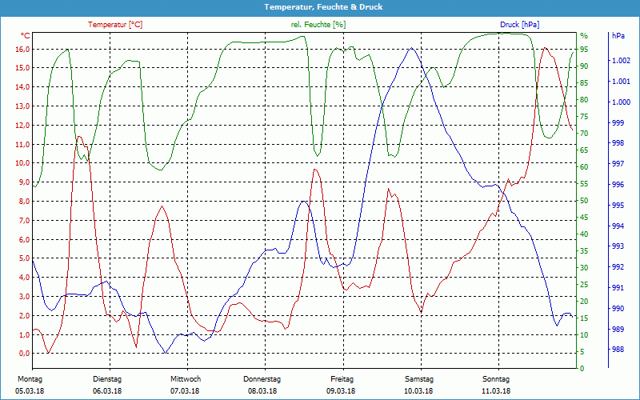Click the chart title Temperatur, Feuchte & Druck
Image resolution: width=640 pixels, height=400 pixels.
tap(320, 7)
